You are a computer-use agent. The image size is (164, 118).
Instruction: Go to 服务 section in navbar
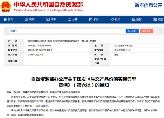pos(96,19)
